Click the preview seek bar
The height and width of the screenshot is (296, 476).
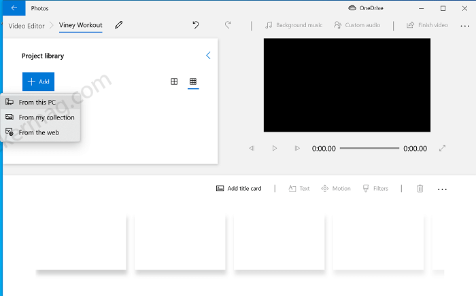tap(369, 148)
